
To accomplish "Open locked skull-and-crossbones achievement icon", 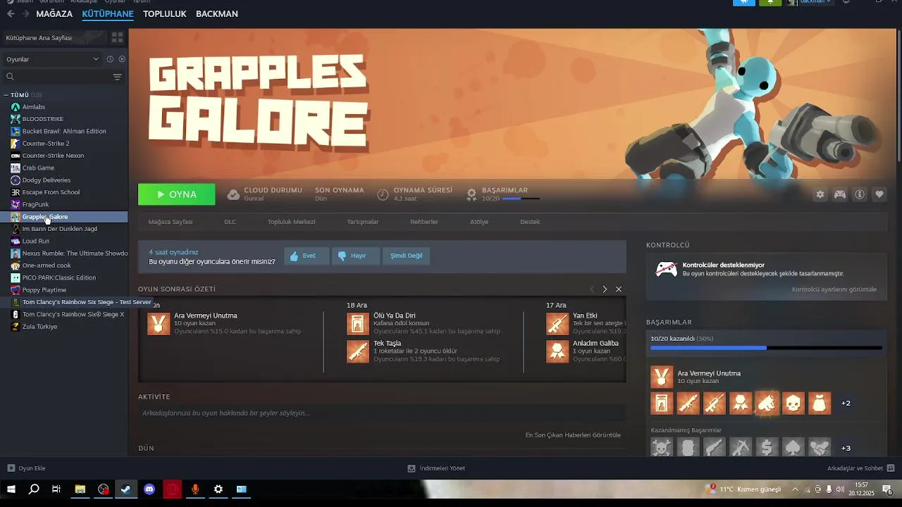I will tap(662, 447).
